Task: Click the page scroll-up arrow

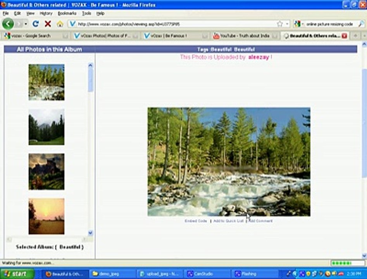Action: click(364, 44)
